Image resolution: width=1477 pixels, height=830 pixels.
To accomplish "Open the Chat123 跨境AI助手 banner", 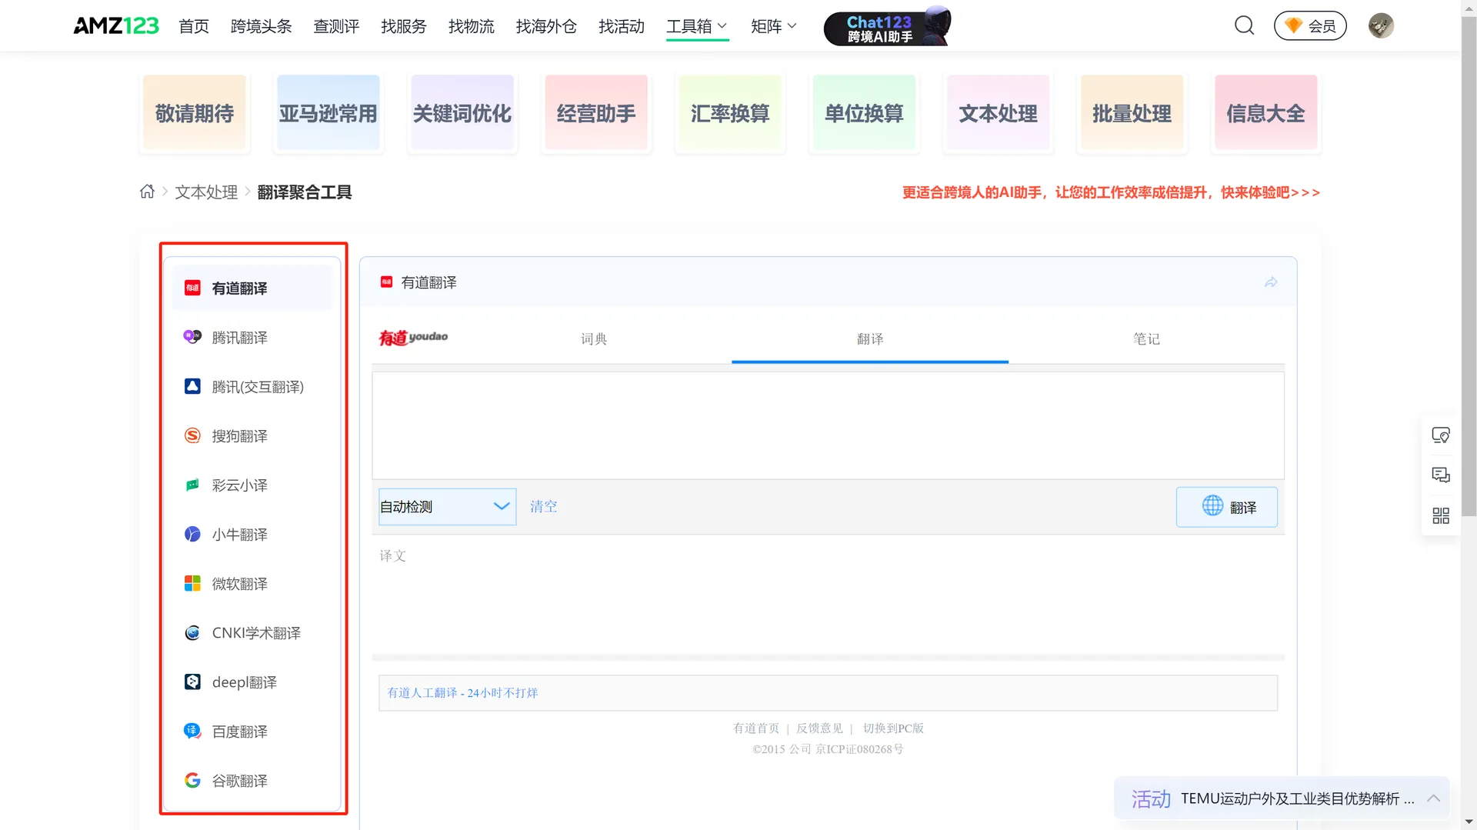I will pos(888,26).
